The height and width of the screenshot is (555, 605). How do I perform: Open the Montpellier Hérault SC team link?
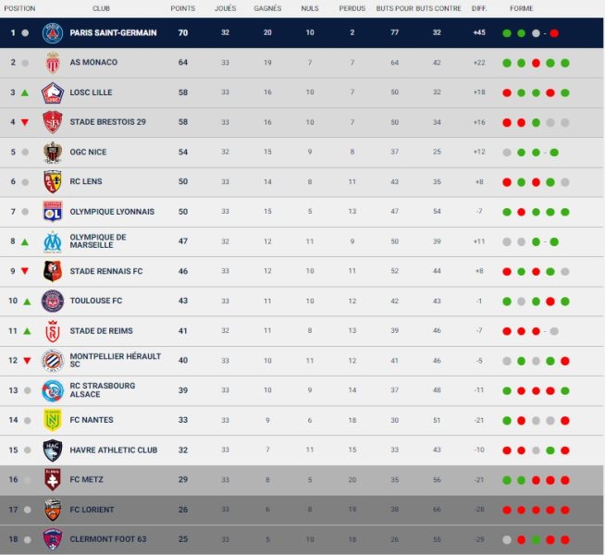[116, 361]
